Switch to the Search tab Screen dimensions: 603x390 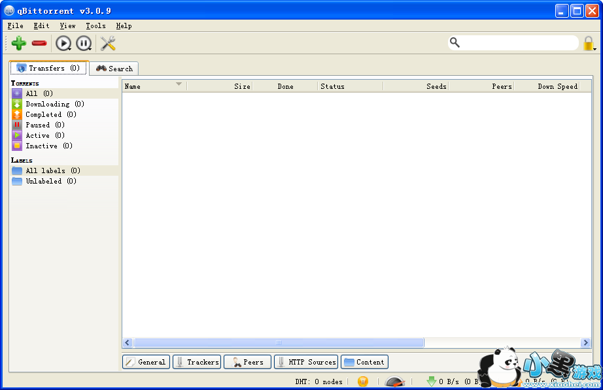coord(114,68)
